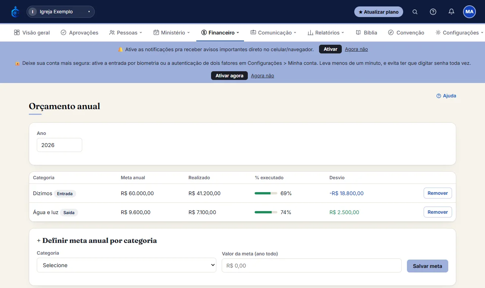
Task: Click the Relatórios bar chart icon
Action: click(310, 33)
